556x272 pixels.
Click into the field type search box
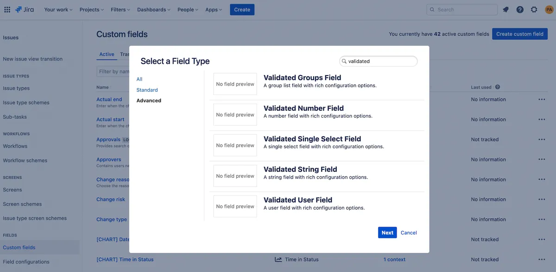click(379, 61)
